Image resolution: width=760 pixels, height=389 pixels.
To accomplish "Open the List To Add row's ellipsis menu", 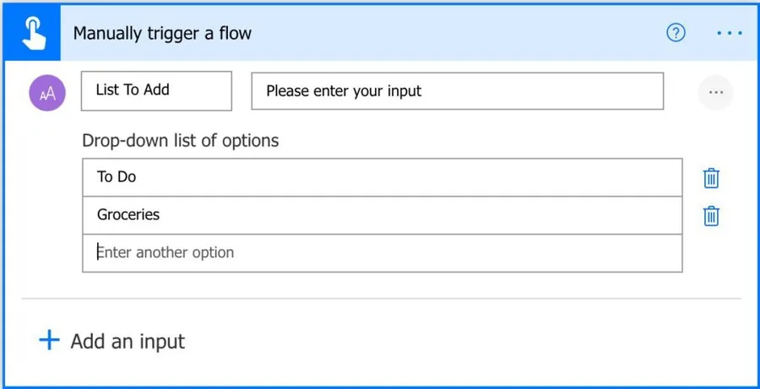I will point(716,92).
